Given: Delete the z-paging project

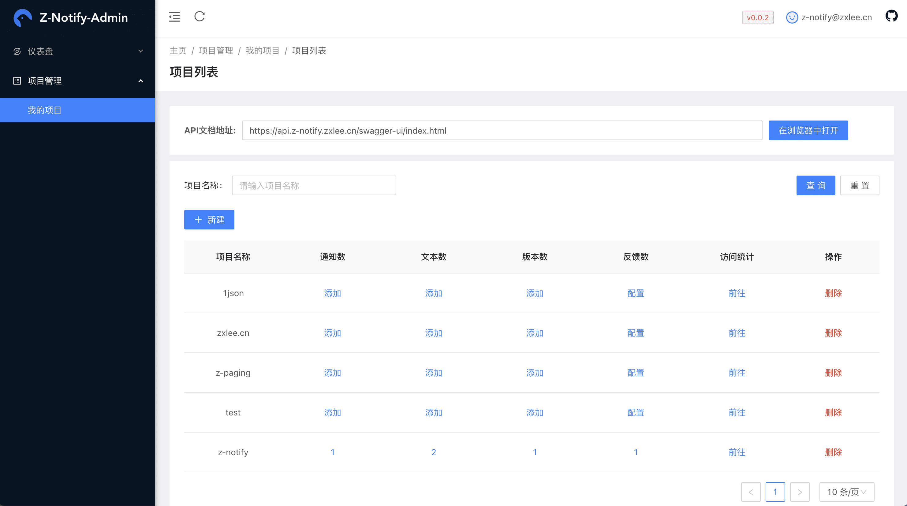Looking at the screenshot, I should tap(834, 373).
